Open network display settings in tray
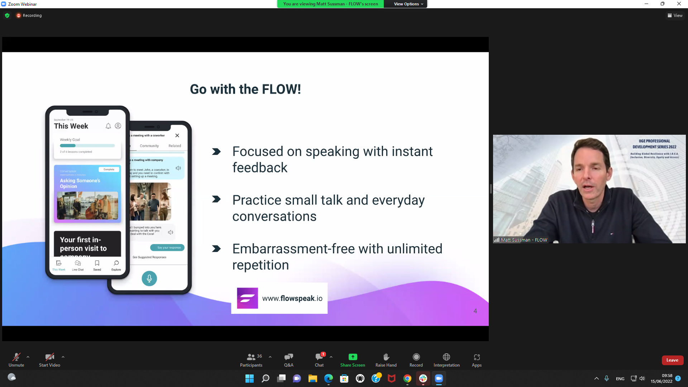Image resolution: width=688 pixels, height=387 pixels. point(634,378)
